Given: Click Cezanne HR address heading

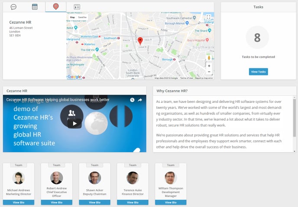Looking at the screenshot, I should 20,22.
